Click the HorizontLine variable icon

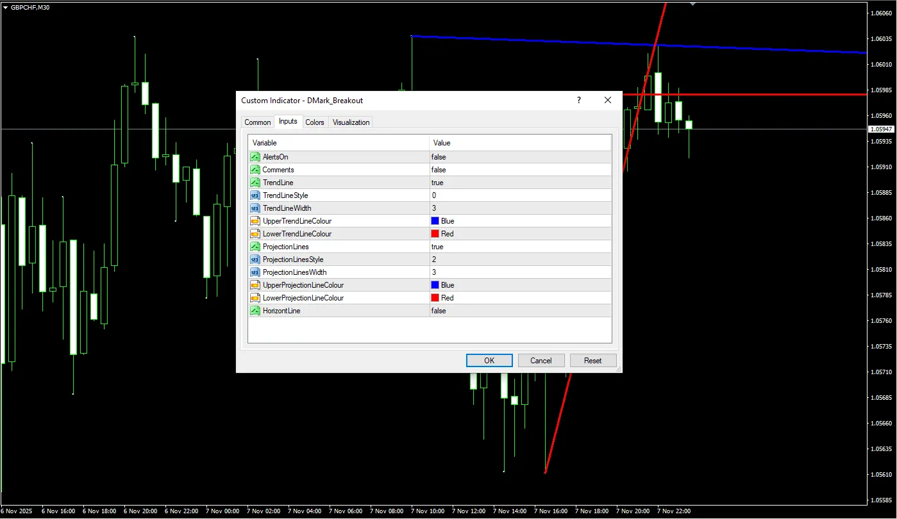pos(255,311)
